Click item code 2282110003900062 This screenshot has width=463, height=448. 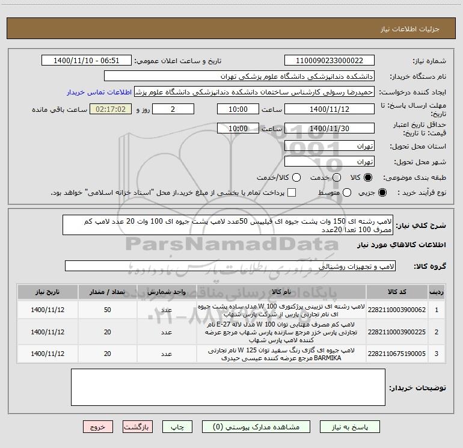[397, 310]
